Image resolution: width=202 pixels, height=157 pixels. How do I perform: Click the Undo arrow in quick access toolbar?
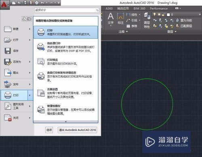[42, 3]
